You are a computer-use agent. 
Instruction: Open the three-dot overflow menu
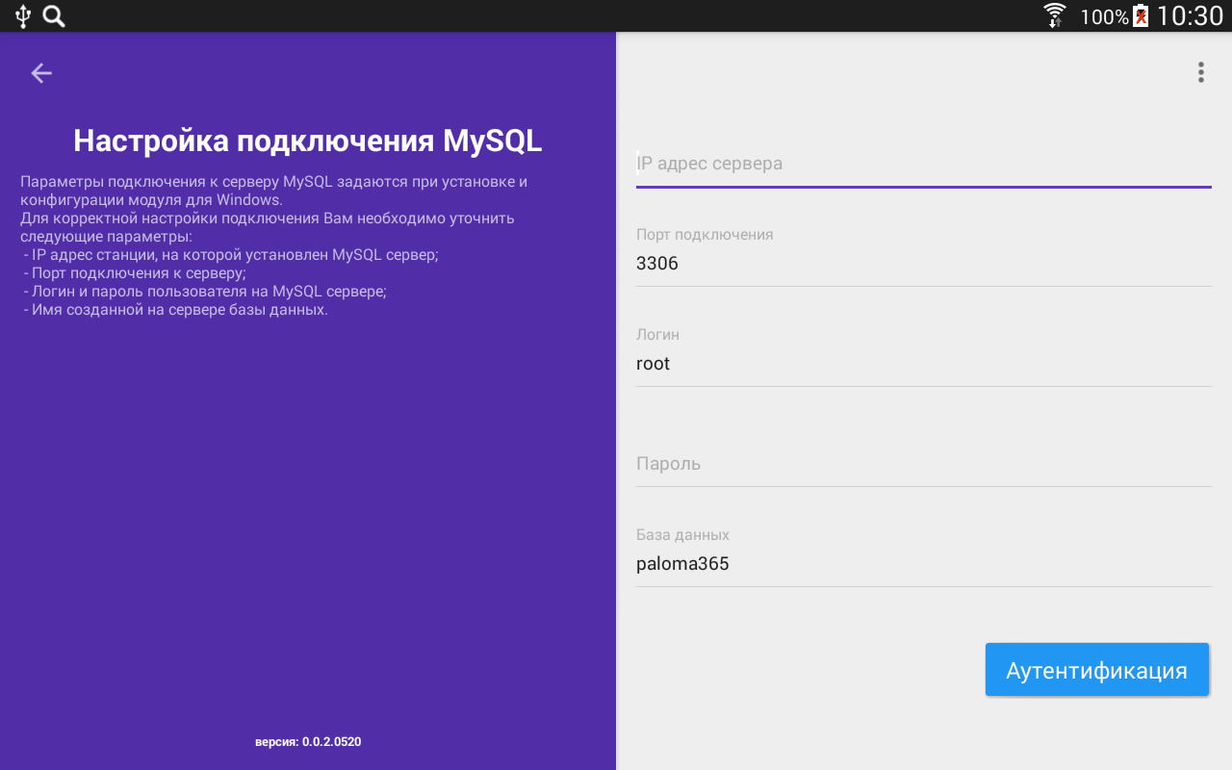click(1200, 72)
